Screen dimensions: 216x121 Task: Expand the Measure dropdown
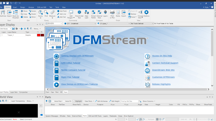[52, 18]
